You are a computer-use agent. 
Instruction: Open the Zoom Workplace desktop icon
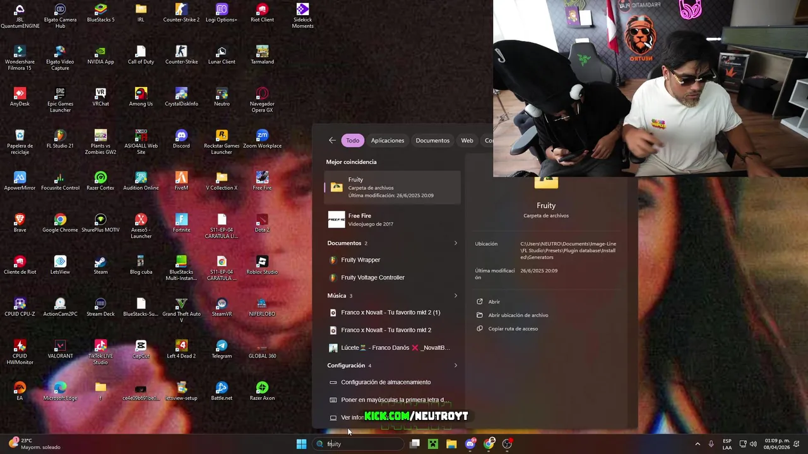[262, 139]
